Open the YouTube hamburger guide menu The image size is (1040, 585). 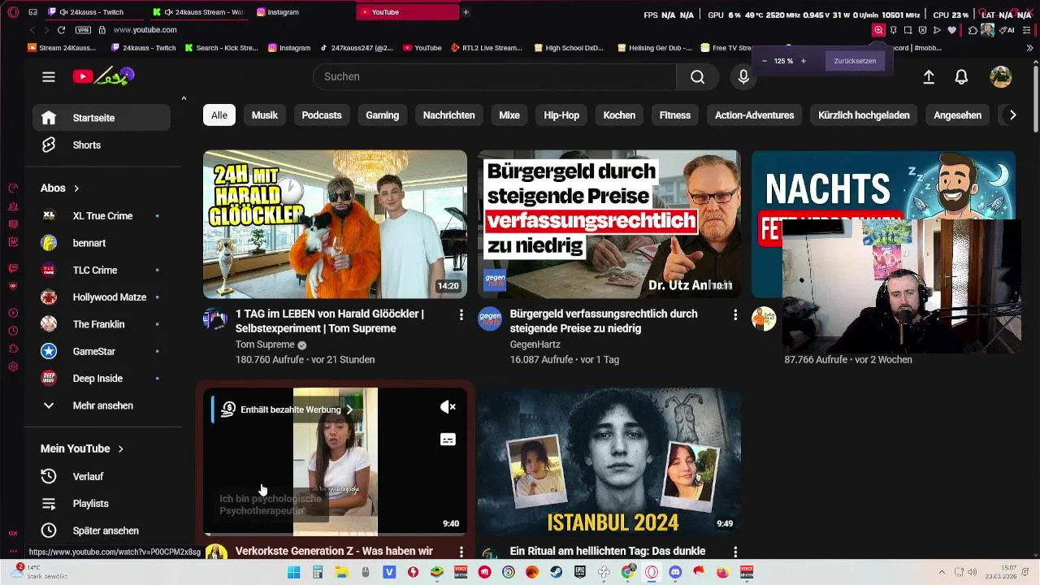(49, 76)
